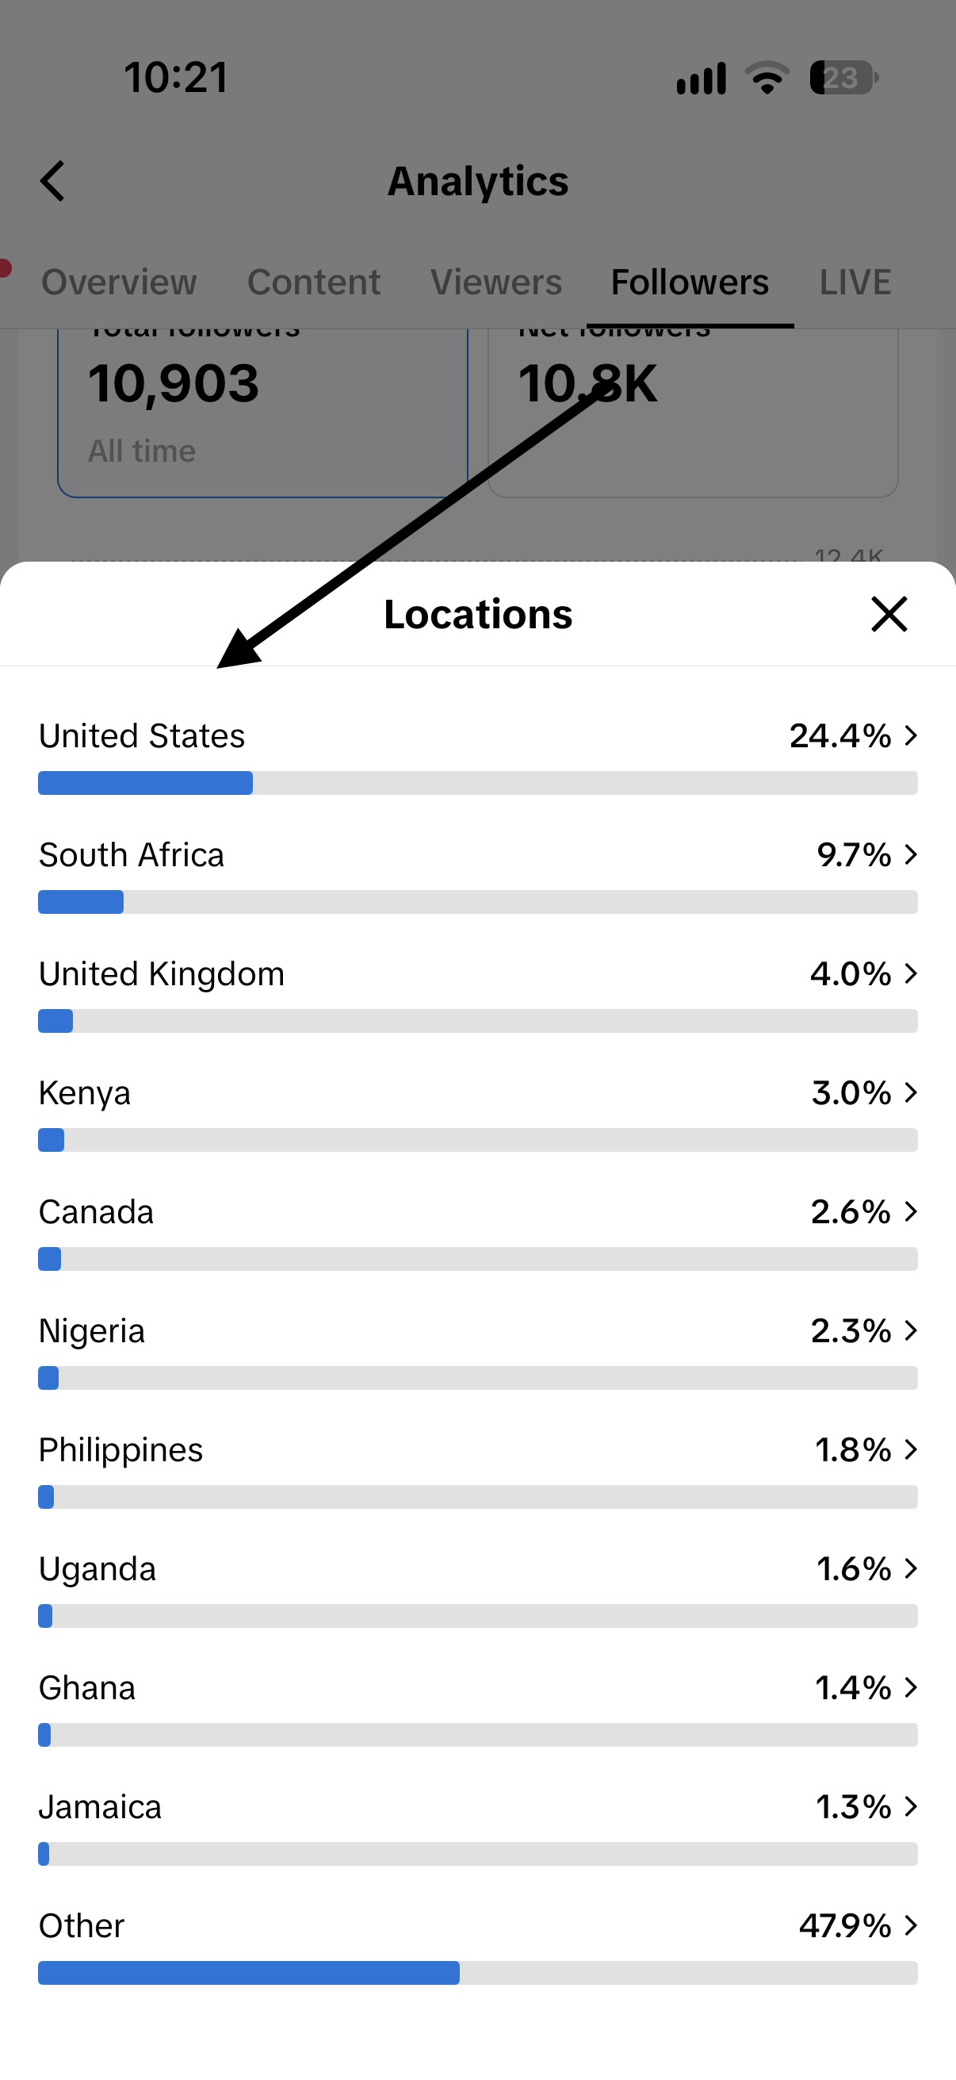This screenshot has height=2080, width=956.
Task: Open the Viewers tab
Action: coord(496,282)
